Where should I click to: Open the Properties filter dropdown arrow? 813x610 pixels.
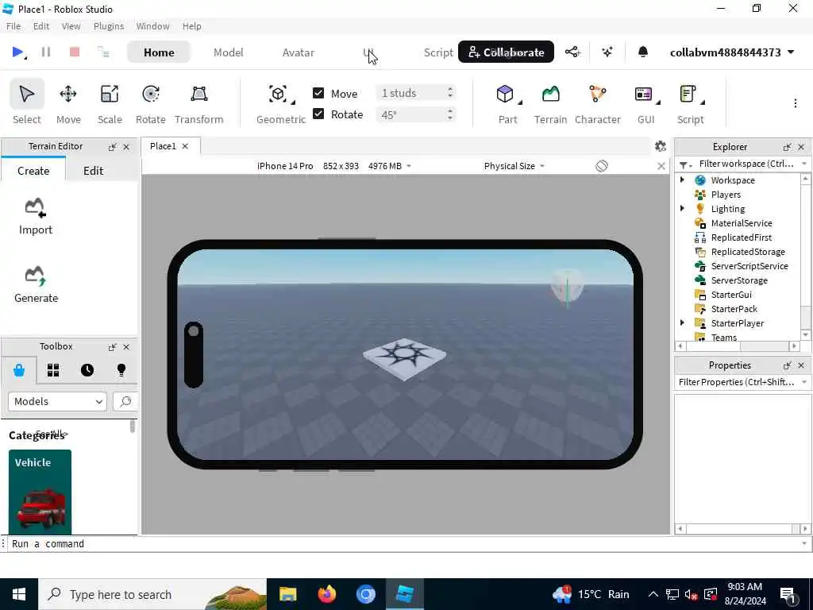point(804,382)
